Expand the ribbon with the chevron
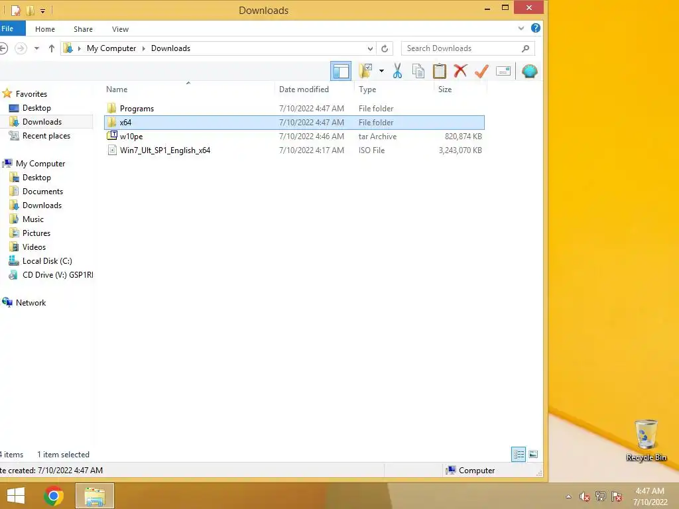The height and width of the screenshot is (509, 679). (521, 28)
